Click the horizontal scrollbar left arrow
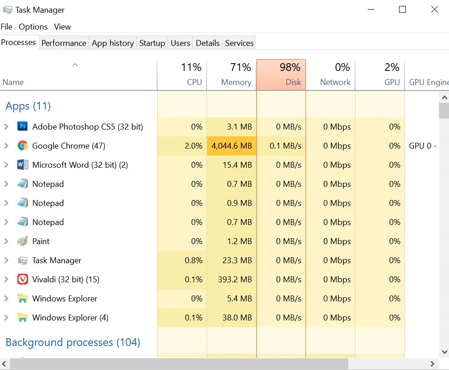The image size is (449, 370). (4, 364)
